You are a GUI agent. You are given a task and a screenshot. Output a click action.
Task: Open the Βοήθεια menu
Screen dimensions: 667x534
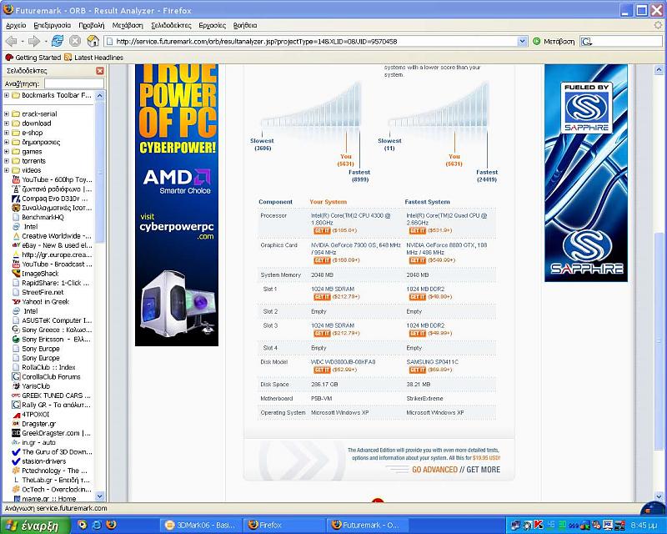245,25
